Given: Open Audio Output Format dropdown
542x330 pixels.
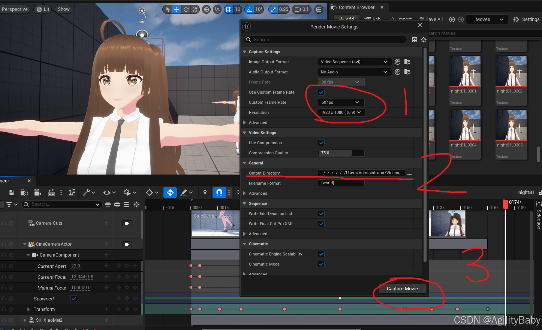Looking at the screenshot, I should [354, 72].
